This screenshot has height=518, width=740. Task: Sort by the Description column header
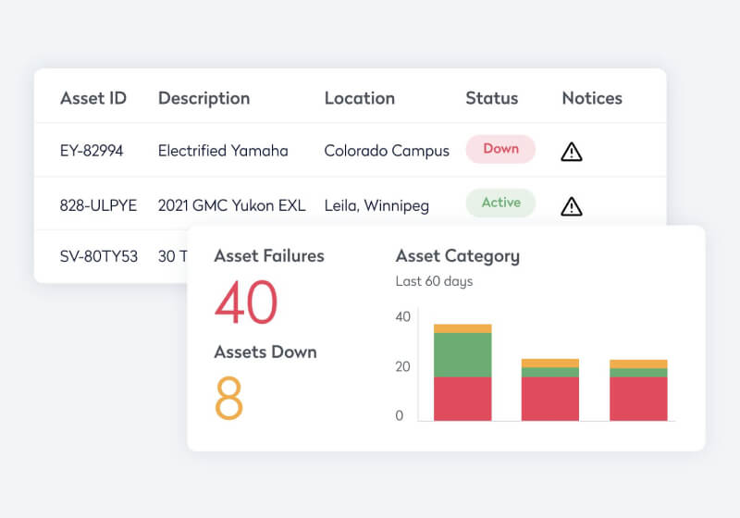pyautogui.click(x=203, y=98)
